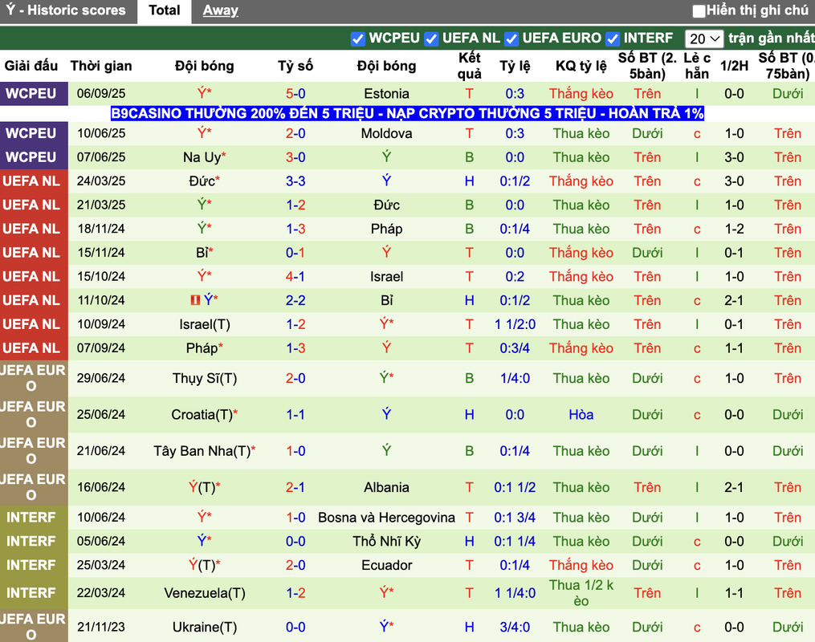Click the red card icon beside Ý 11/10/24

coord(195,300)
